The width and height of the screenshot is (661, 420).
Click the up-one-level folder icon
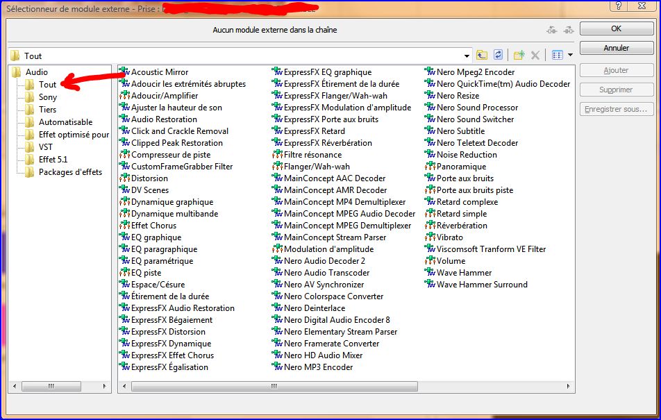coord(481,55)
